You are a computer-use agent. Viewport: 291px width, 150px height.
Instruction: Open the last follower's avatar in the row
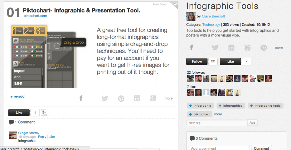(x=268, y=78)
